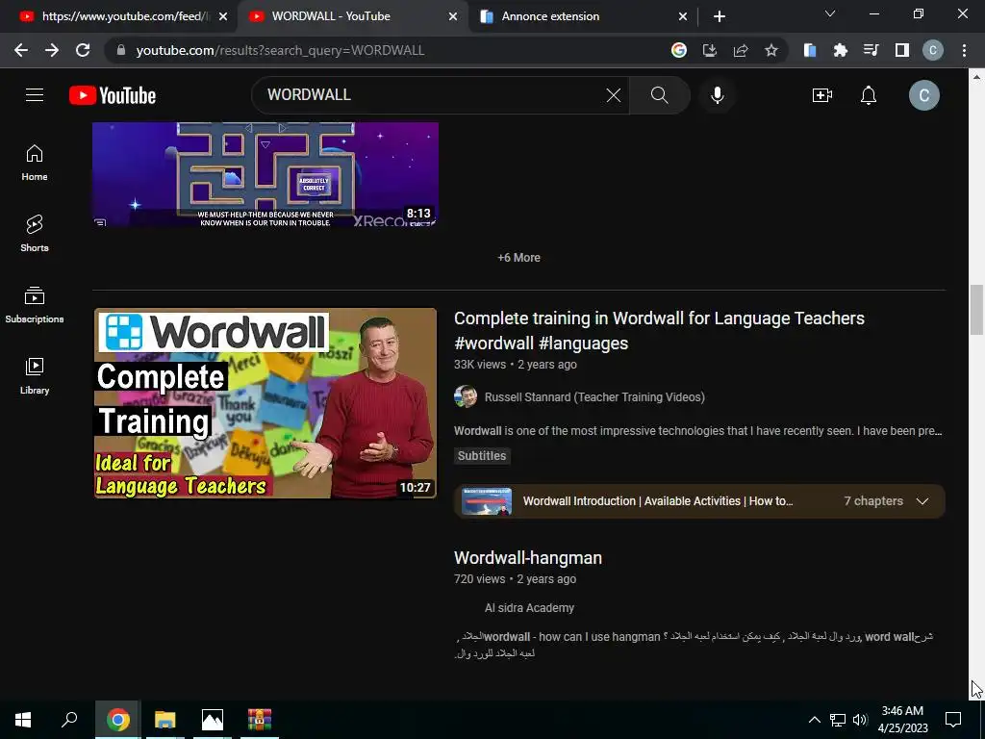Go to Home in sidebar
The image size is (985, 739).
point(35,163)
